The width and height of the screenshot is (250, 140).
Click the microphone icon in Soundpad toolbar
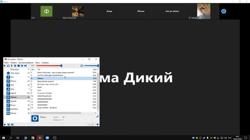click(12, 66)
